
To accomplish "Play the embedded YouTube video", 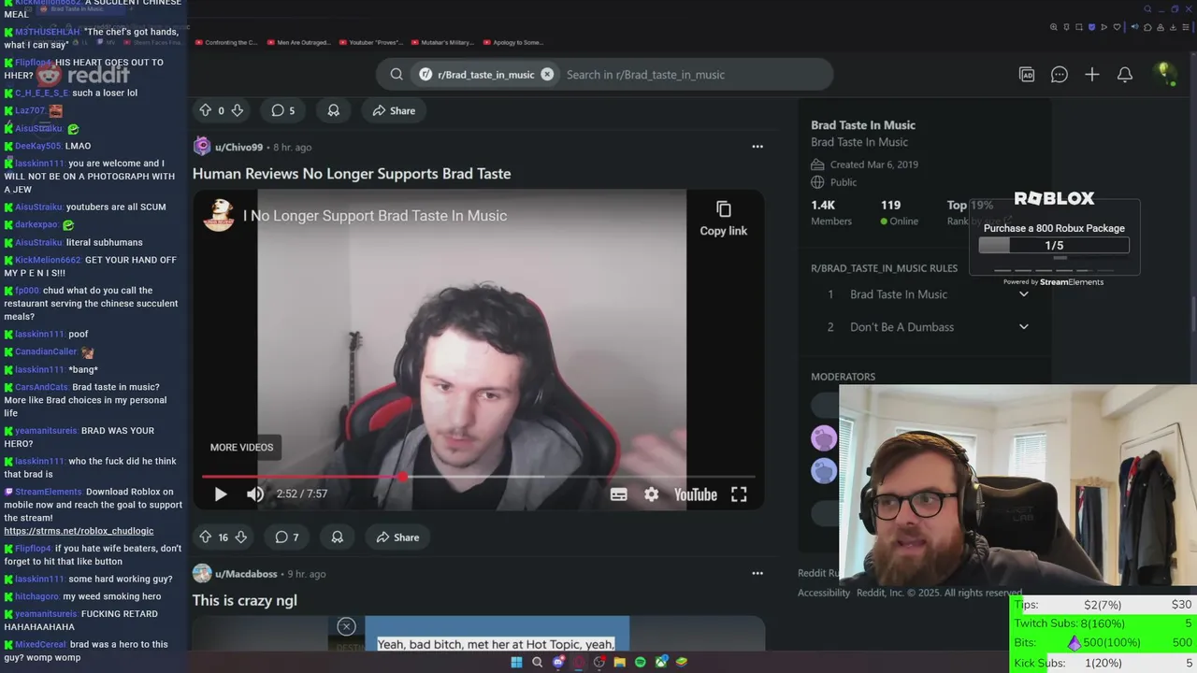I will (221, 494).
